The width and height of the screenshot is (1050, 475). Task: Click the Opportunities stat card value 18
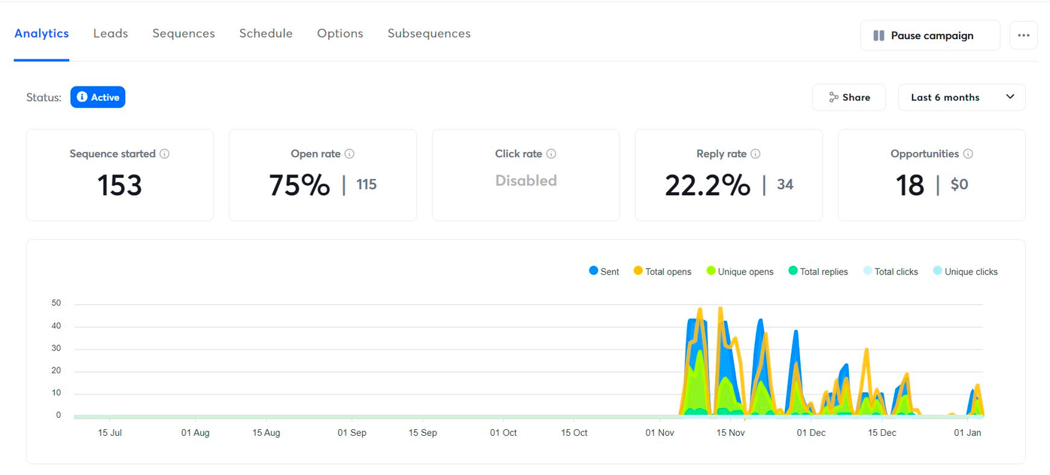click(x=910, y=185)
